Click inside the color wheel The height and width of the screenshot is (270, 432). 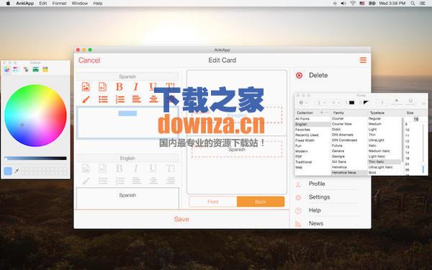35,115
